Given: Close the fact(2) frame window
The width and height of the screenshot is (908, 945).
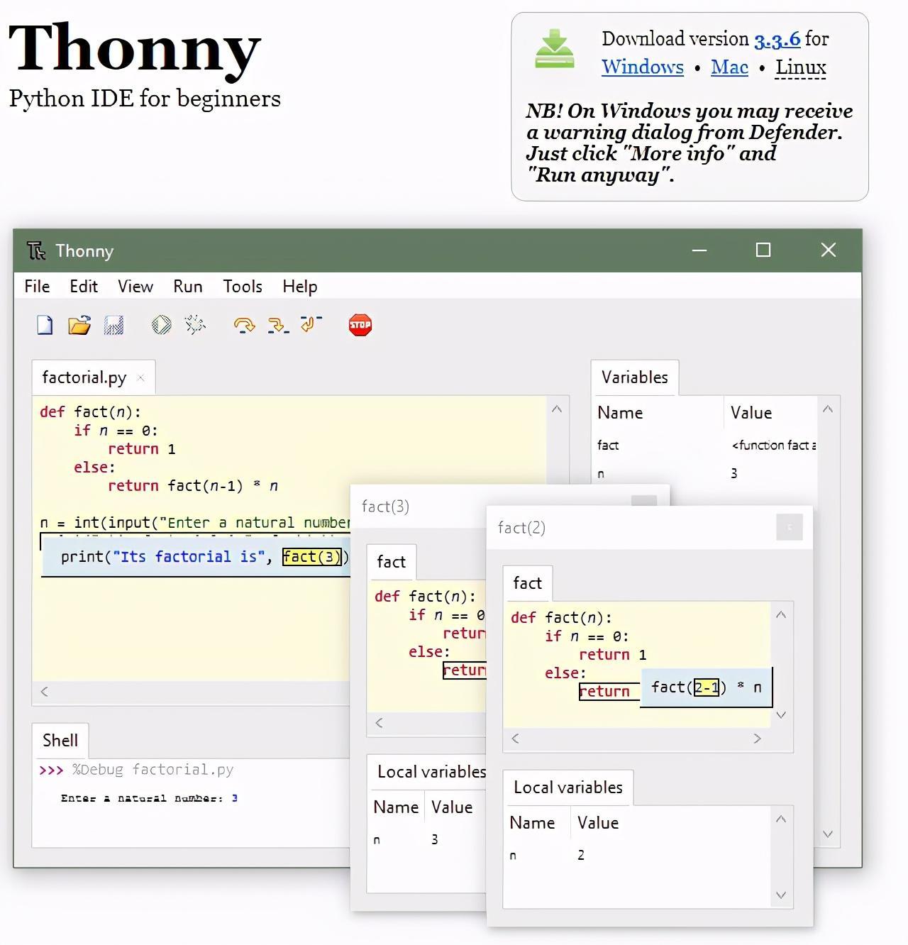Looking at the screenshot, I should (x=789, y=527).
